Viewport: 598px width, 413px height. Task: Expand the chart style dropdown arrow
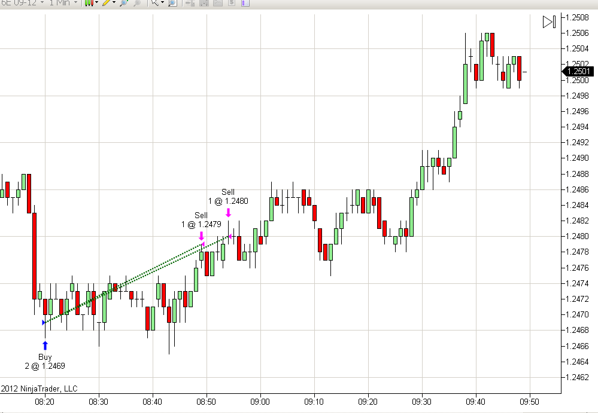pyautogui.click(x=96, y=2)
